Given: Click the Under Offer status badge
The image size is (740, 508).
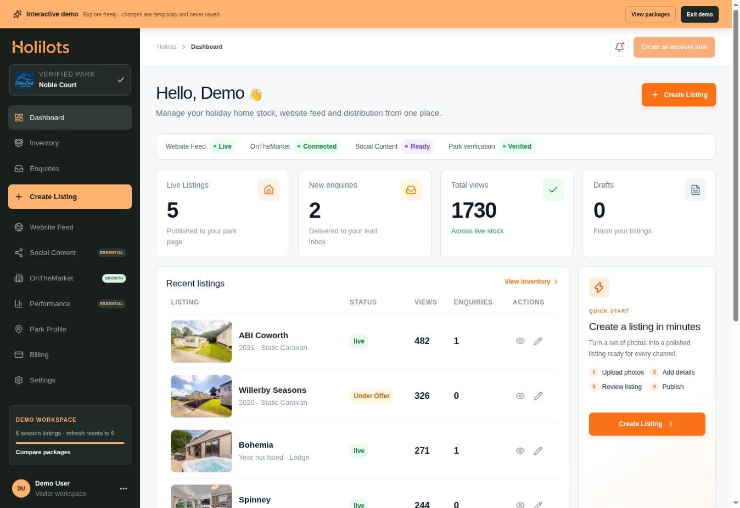Looking at the screenshot, I should pyautogui.click(x=372, y=396).
